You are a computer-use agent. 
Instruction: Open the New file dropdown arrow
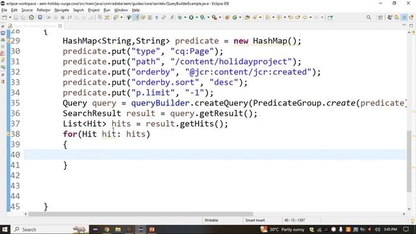[x=10, y=18]
